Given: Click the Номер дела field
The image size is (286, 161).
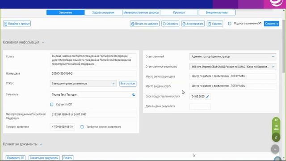Looking at the screenshot, I should point(93,73).
